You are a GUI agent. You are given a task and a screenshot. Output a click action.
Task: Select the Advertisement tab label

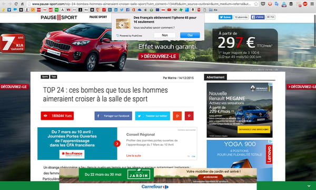point(215,77)
